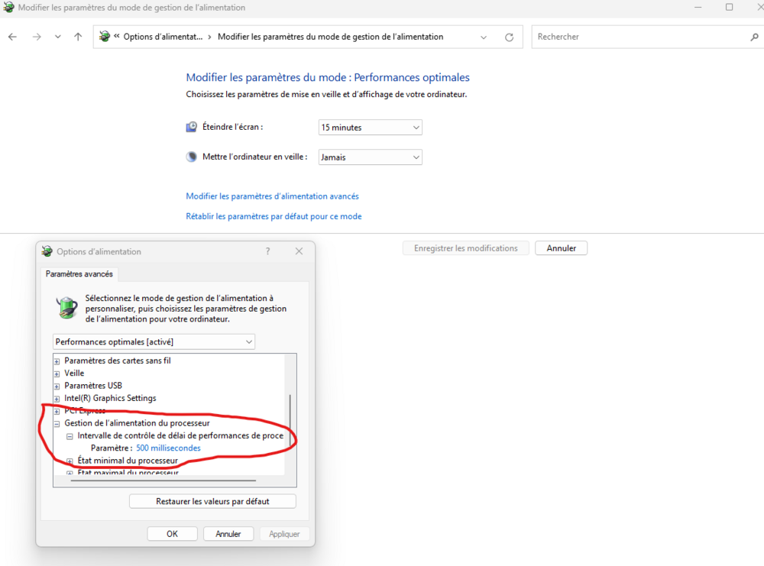The image size is (764, 566).
Task: Select the Veille row text
Action: 74,373
